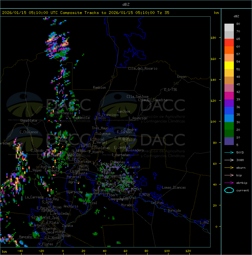The height and width of the screenshot is (255, 252).
Task: Click the red 60-65 dBZ color swatch
Action: click(229, 43)
